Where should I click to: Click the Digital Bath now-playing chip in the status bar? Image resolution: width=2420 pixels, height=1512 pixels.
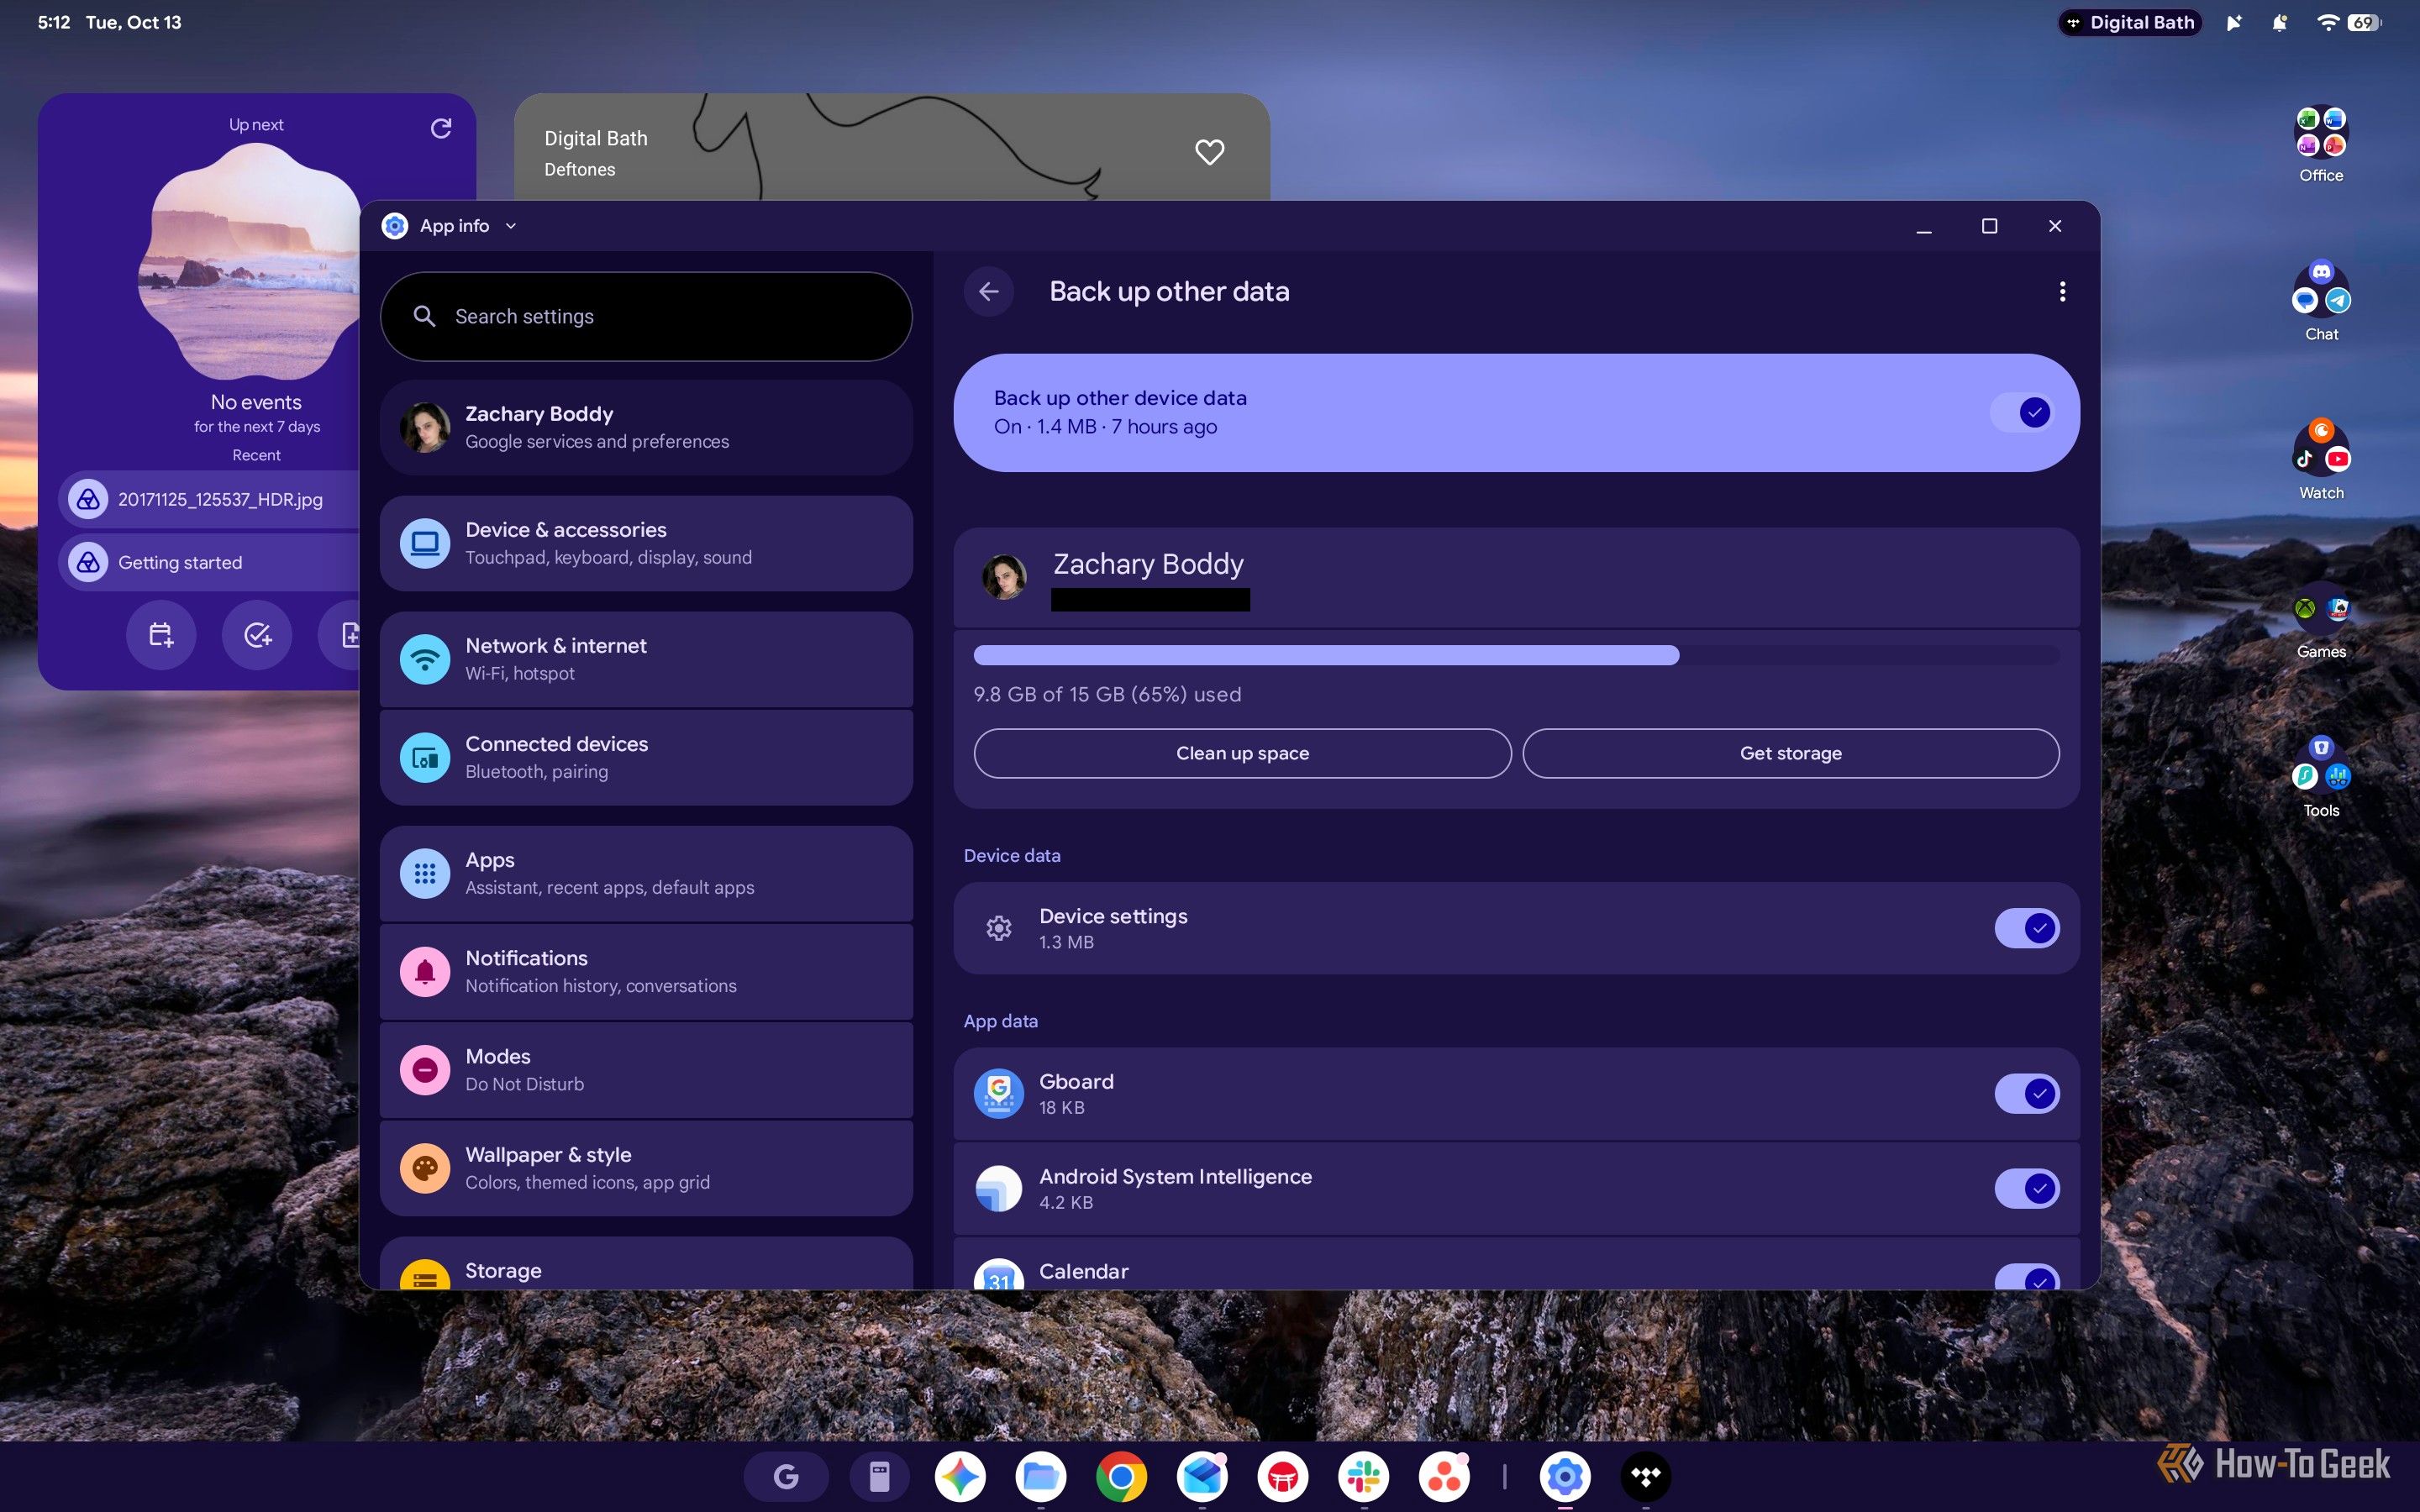pyautogui.click(x=2130, y=22)
